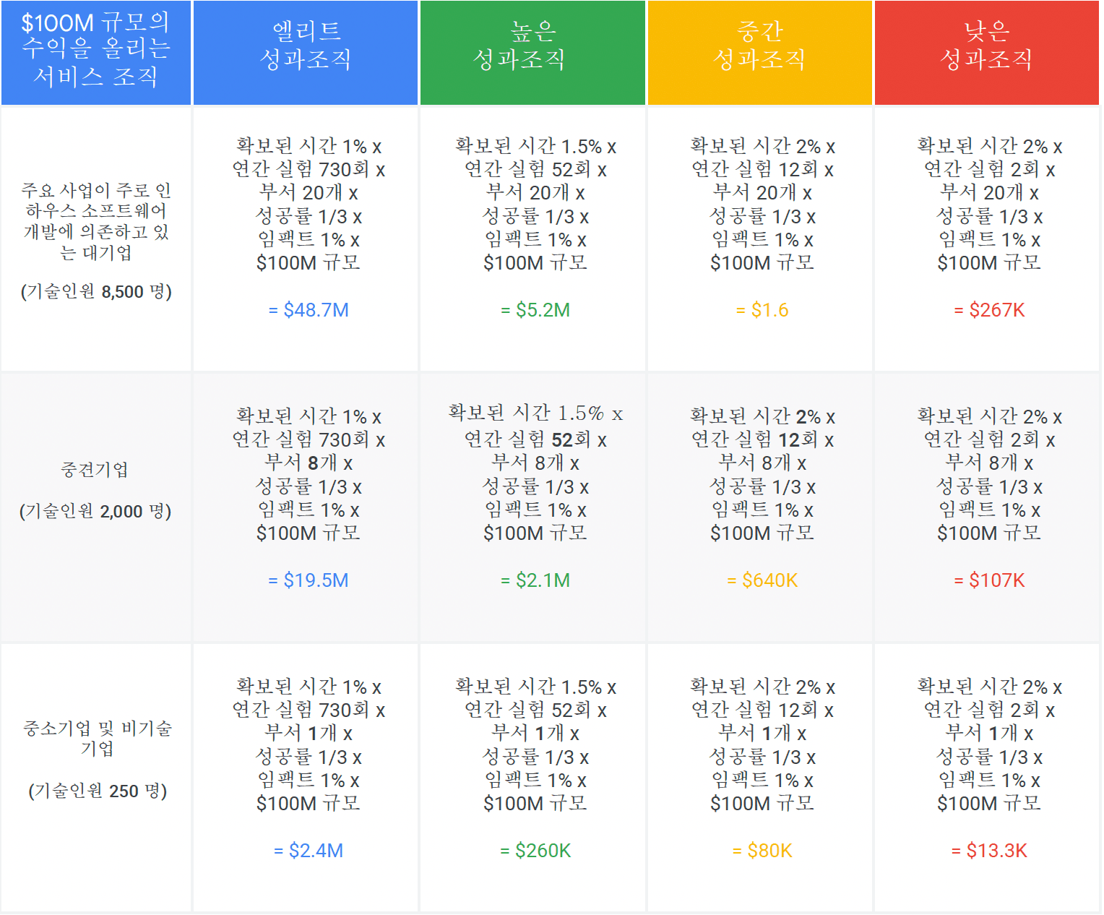Screen dimensions: 1104x915
Task: Click the '= $48.7M' result value
Action: (309, 310)
